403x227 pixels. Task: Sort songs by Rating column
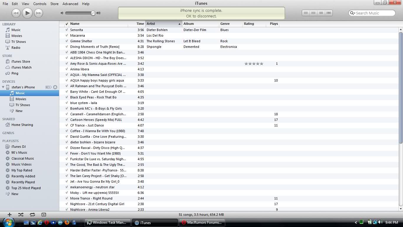(254, 24)
